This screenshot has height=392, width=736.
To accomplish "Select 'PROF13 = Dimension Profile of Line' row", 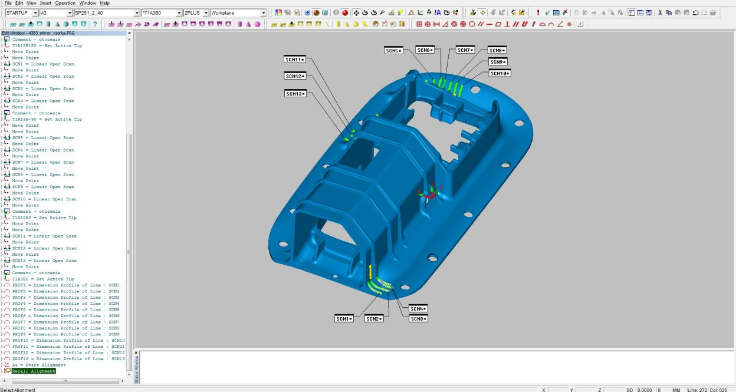I will pos(68,359).
